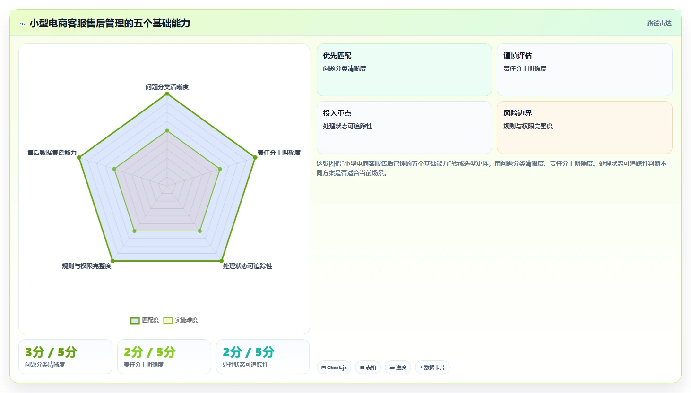Open the 优先匹配 card
The height and width of the screenshot is (393, 691).
point(404,70)
